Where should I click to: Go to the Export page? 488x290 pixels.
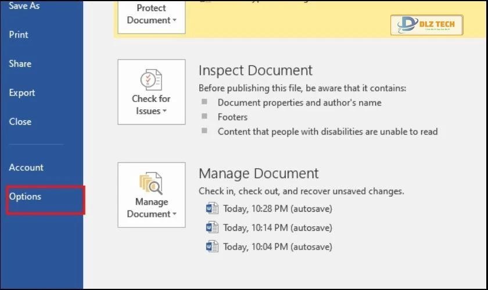click(x=22, y=93)
